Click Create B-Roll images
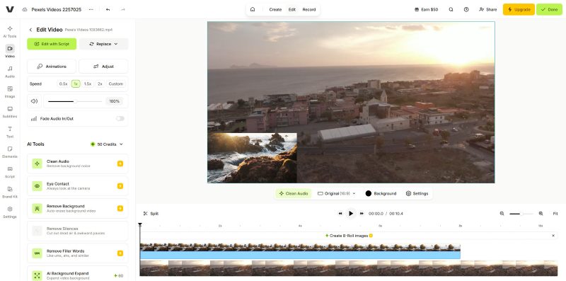The width and height of the screenshot is (566, 281). pos(349,236)
